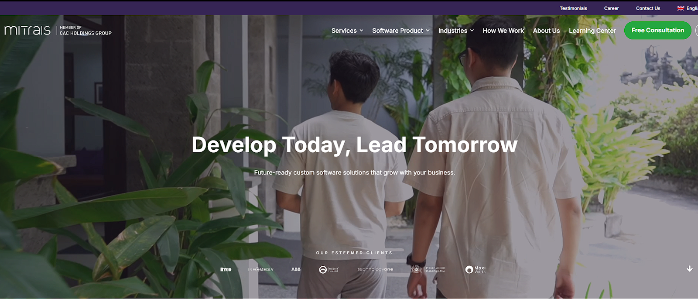Expand the Industries dropdown menu
This screenshot has width=698, height=299.
[456, 31]
